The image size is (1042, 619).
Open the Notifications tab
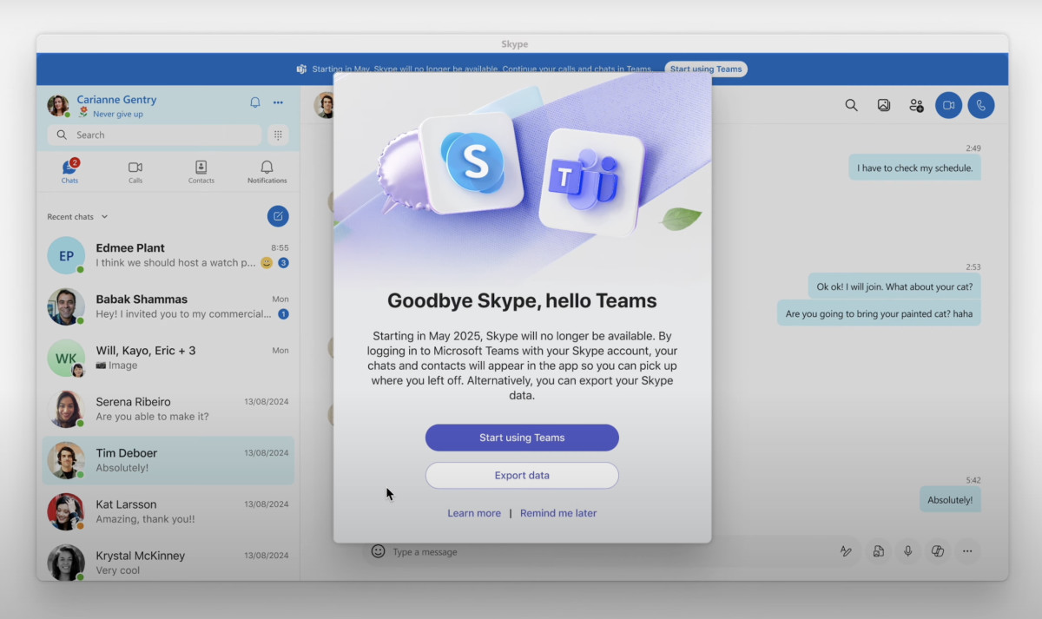[x=266, y=171]
